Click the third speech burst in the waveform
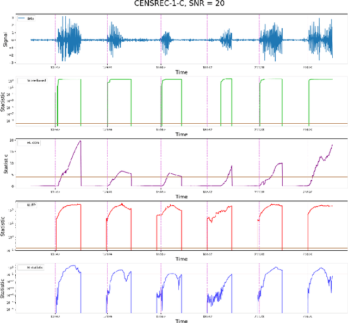 (170, 40)
